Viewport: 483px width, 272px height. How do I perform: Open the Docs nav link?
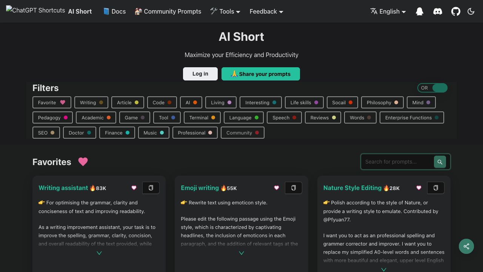[x=114, y=11]
